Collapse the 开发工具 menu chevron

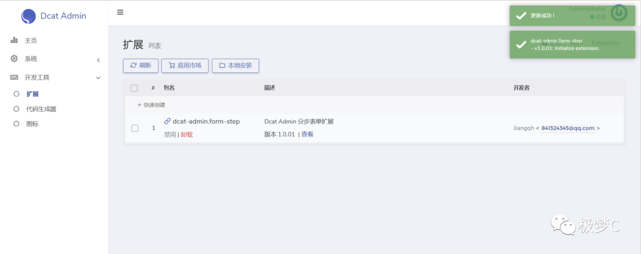tap(98, 78)
